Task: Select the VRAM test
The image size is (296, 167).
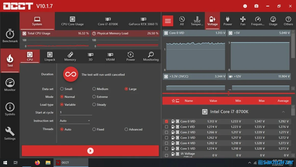Action: 110,56
